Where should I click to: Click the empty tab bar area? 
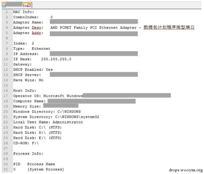[117, 5]
